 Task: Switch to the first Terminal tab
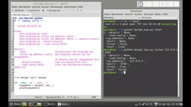coord(122,18)
